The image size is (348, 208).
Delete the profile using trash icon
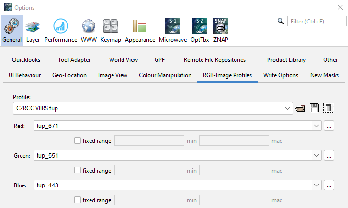[x=328, y=108]
